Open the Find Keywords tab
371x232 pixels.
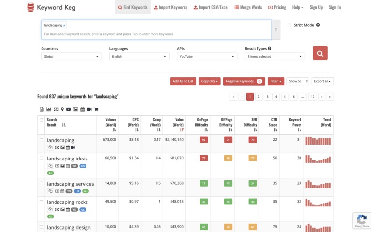click(x=133, y=7)
